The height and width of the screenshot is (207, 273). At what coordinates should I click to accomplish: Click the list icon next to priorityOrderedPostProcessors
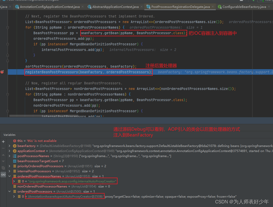coord(15,166)
